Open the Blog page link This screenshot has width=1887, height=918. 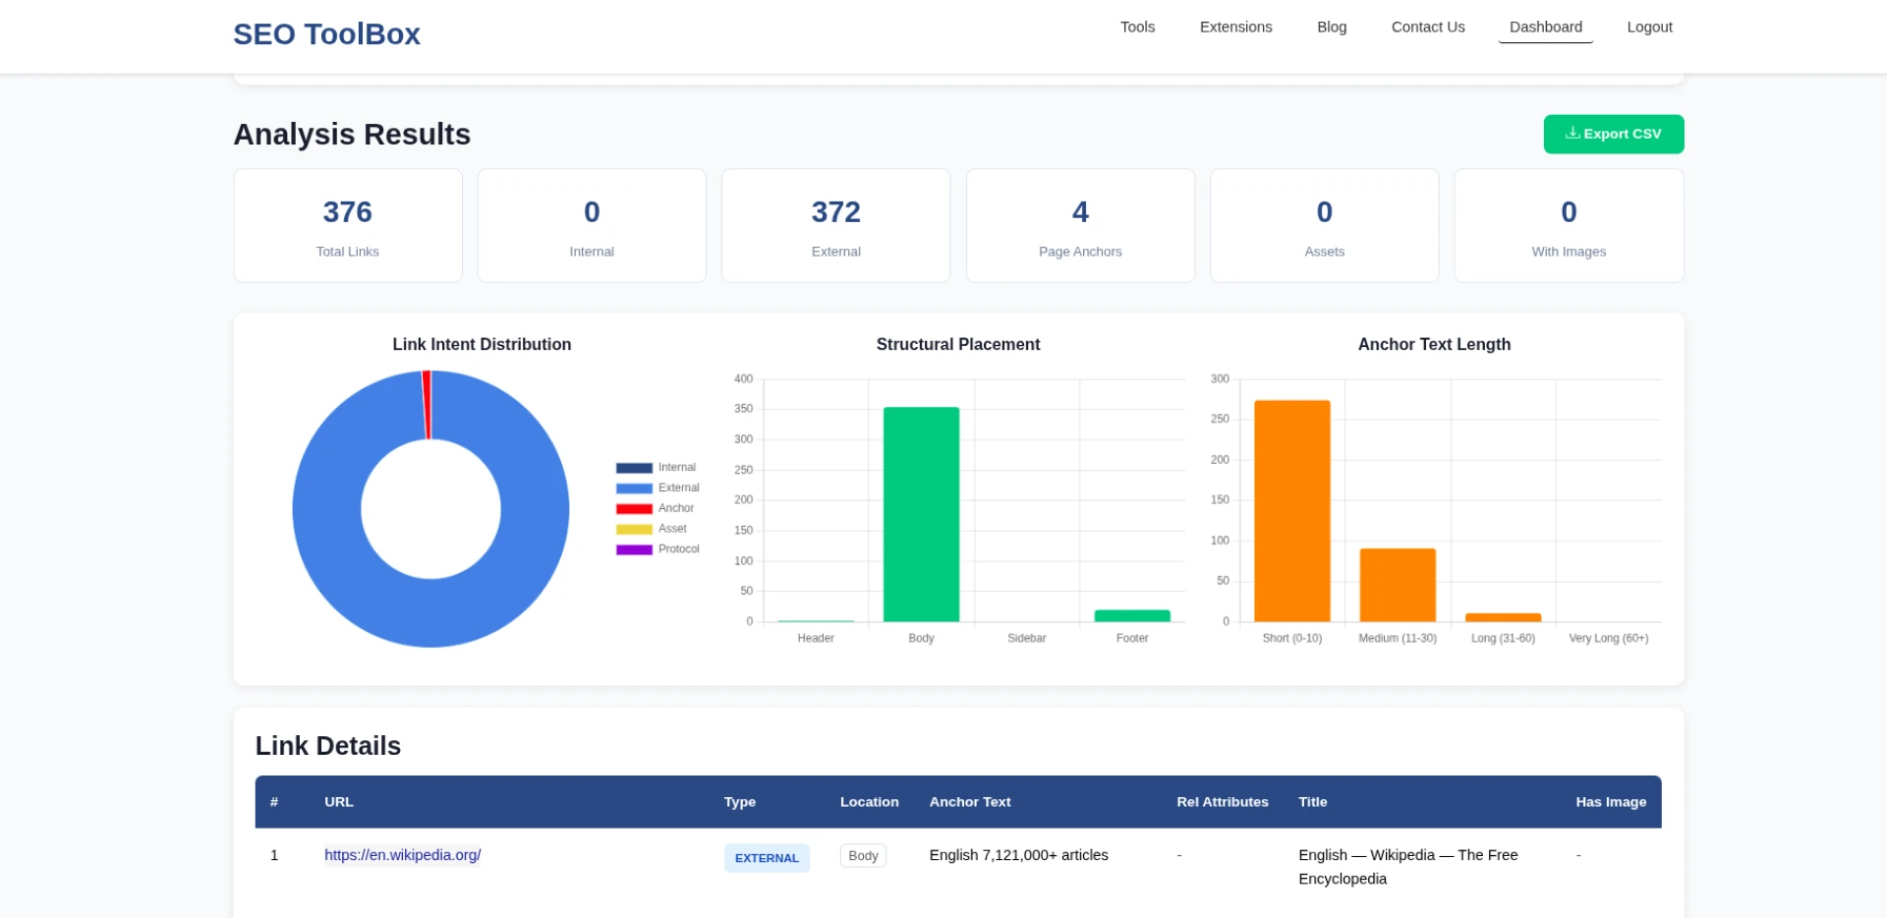[x=1332, y=28]
